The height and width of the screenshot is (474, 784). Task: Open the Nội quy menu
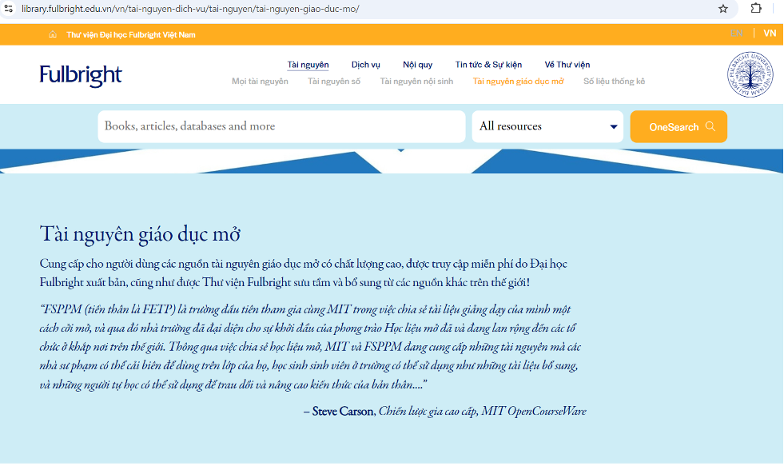pos(417,65)
